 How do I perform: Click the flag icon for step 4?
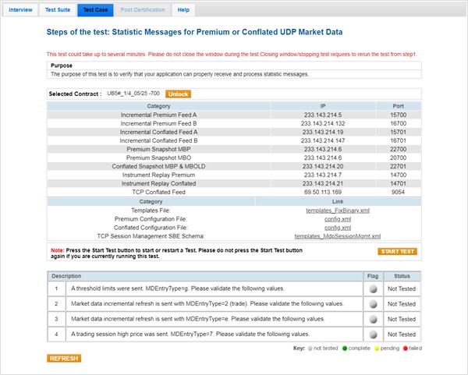tap(374, 335)
